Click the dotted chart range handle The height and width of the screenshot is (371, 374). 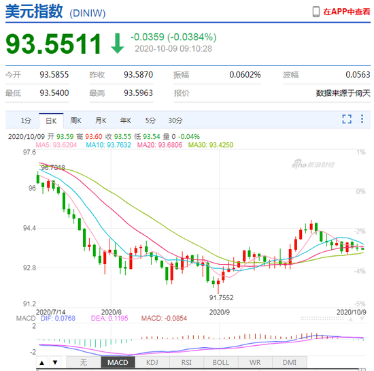pyautogui.click(x=323, y=319)
